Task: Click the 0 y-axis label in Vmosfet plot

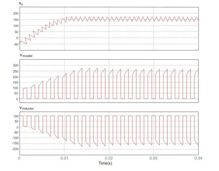Action: (x=16, y=99)
